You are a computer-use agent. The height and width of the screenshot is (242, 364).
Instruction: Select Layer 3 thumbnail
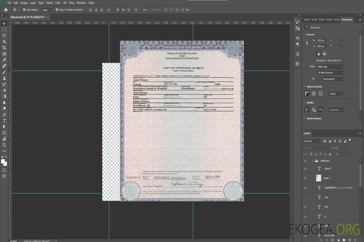pyautogui.click(x=318, y=178)
